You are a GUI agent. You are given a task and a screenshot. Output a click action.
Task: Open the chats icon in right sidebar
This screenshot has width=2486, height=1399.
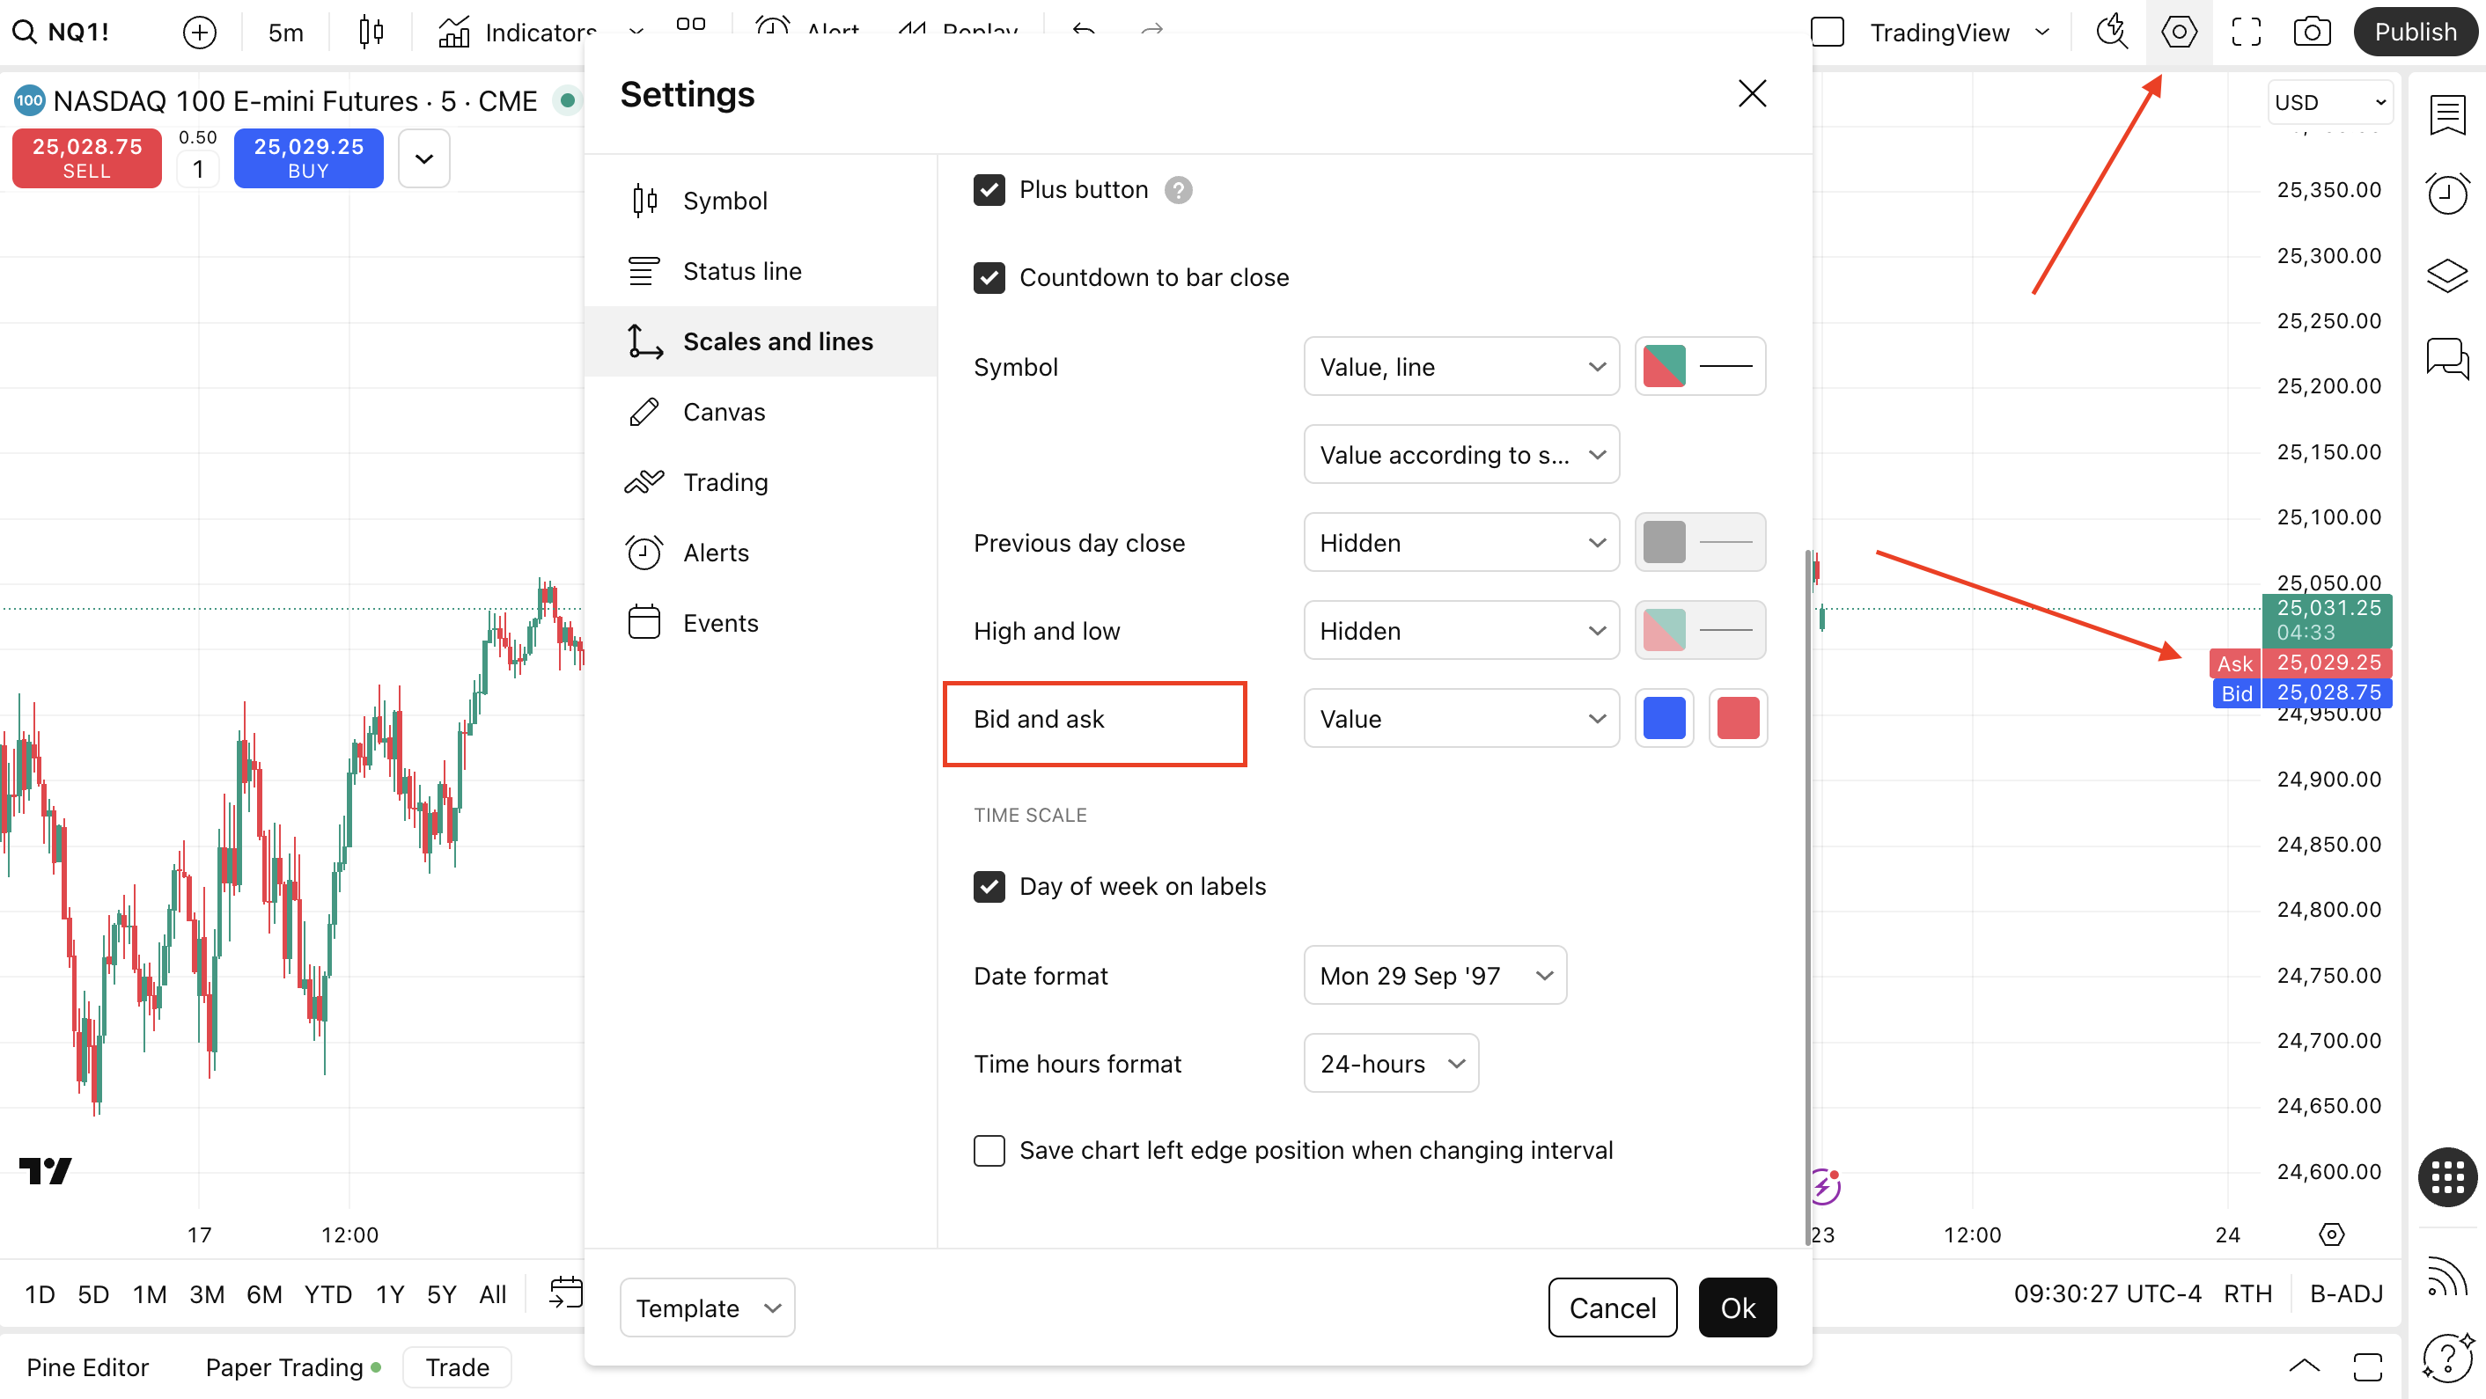coord(2446,358)
